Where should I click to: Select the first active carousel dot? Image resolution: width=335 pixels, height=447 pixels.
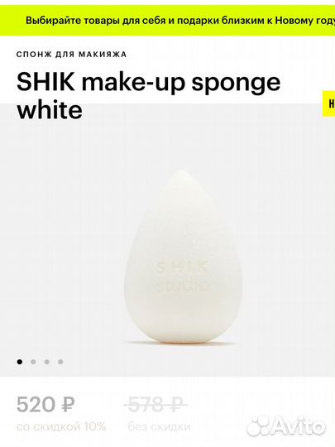click(x=20, y=362)
